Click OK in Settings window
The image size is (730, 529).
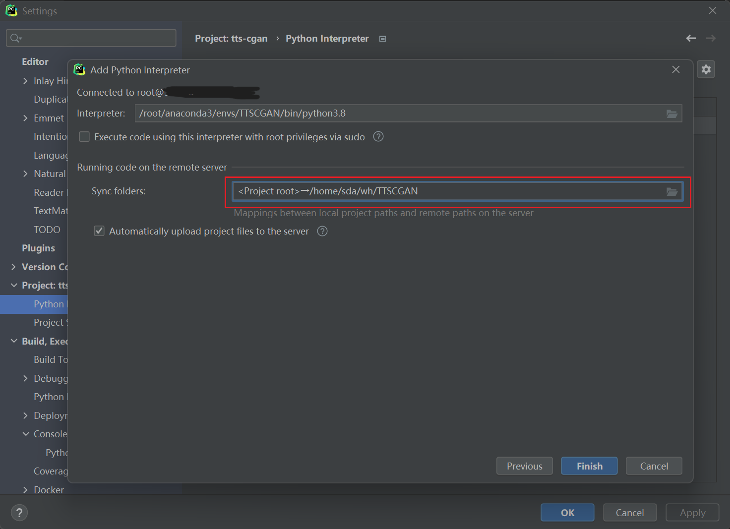click(x=567, y=513)
